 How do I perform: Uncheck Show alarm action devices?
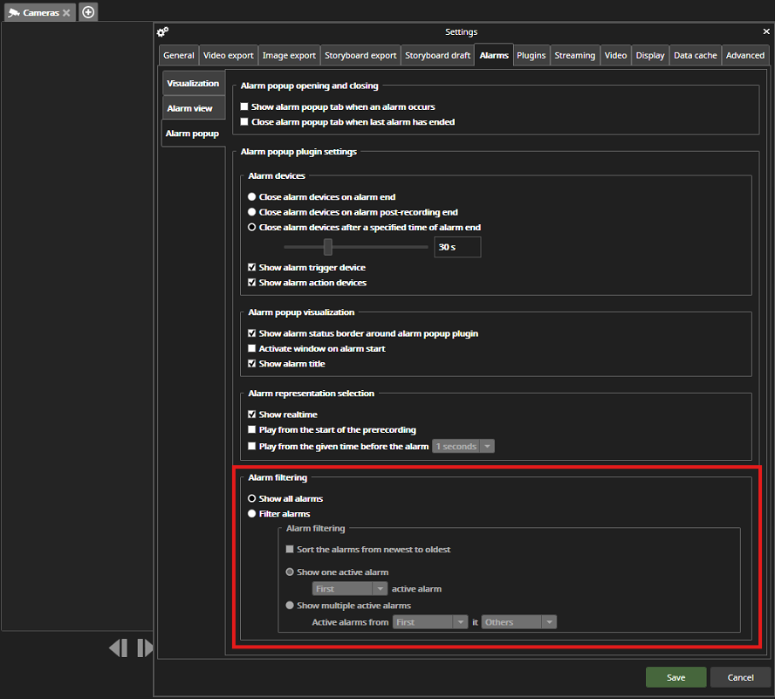[x=252, y=282]
